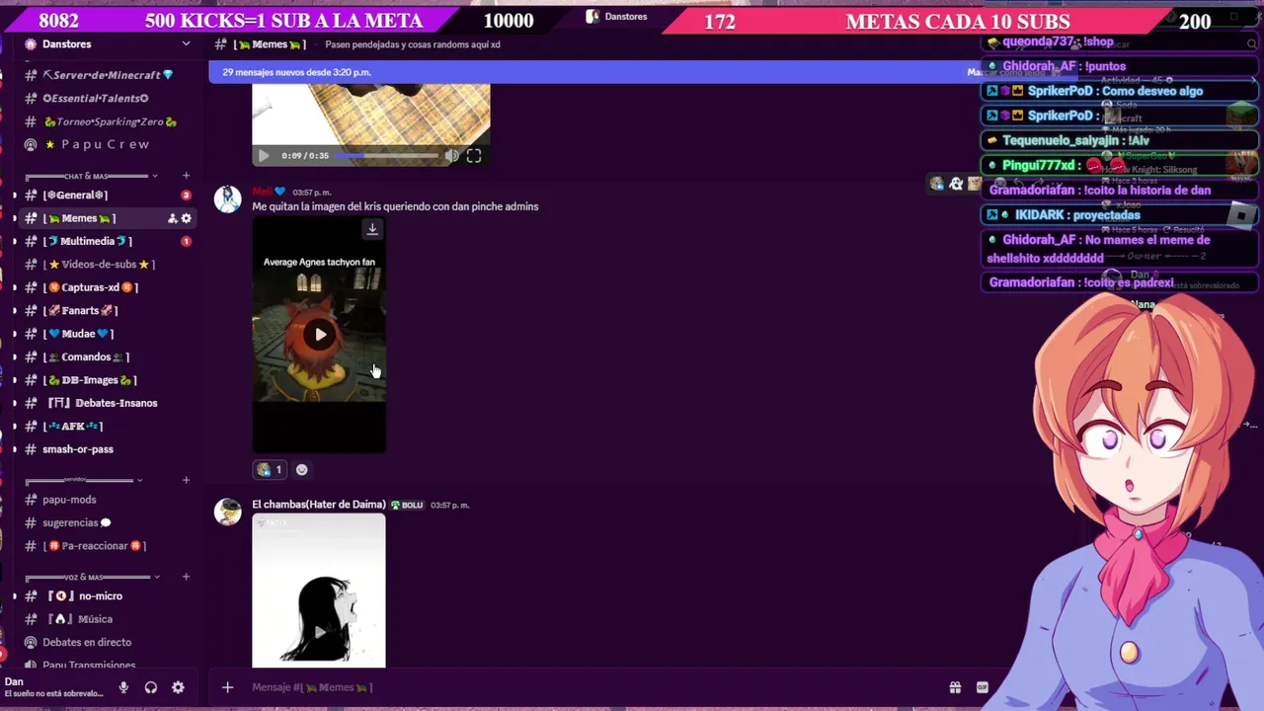Add a channel to VOZ & MAS category
Screen dimensions: 1264x711
click(x=186, y=577)
